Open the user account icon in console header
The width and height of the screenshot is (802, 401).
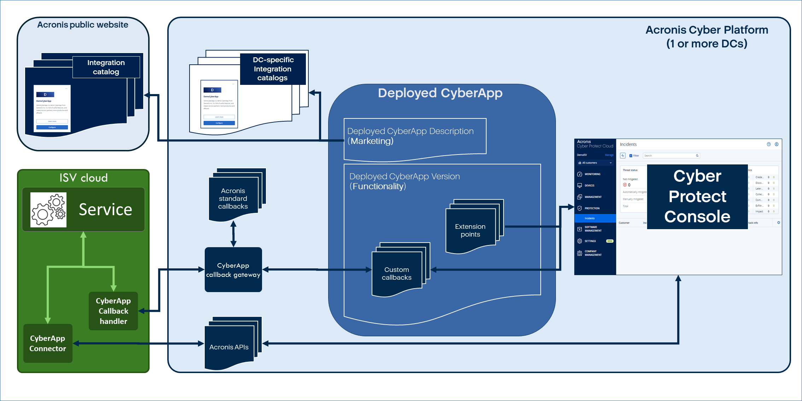click(x=777, y=144)
